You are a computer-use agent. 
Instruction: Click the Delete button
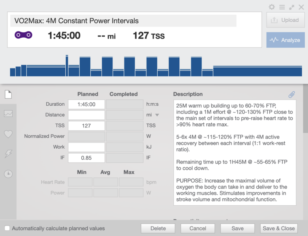pos(158,228)
